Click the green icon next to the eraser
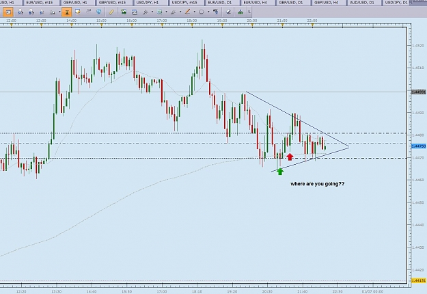Image resolution: width=427 pixels, height=294 pixels. (240, 12)
